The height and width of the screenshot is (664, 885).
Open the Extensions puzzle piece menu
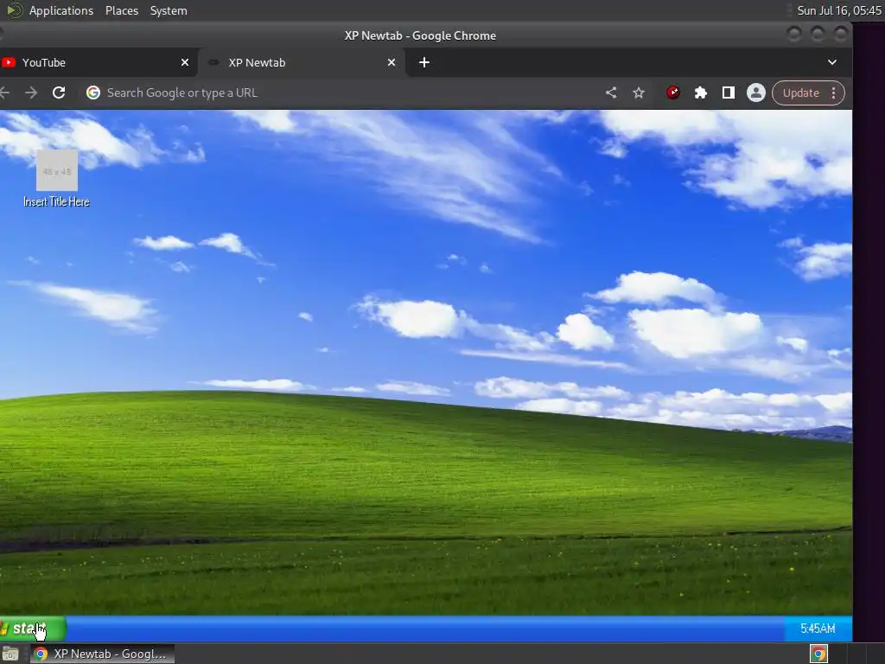[x=700, y=93]
